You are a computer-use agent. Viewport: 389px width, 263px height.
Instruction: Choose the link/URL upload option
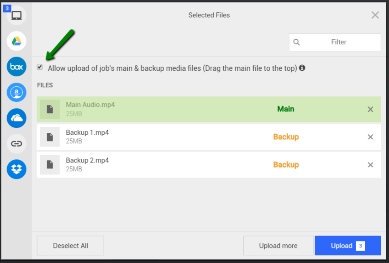pos(16,143)
